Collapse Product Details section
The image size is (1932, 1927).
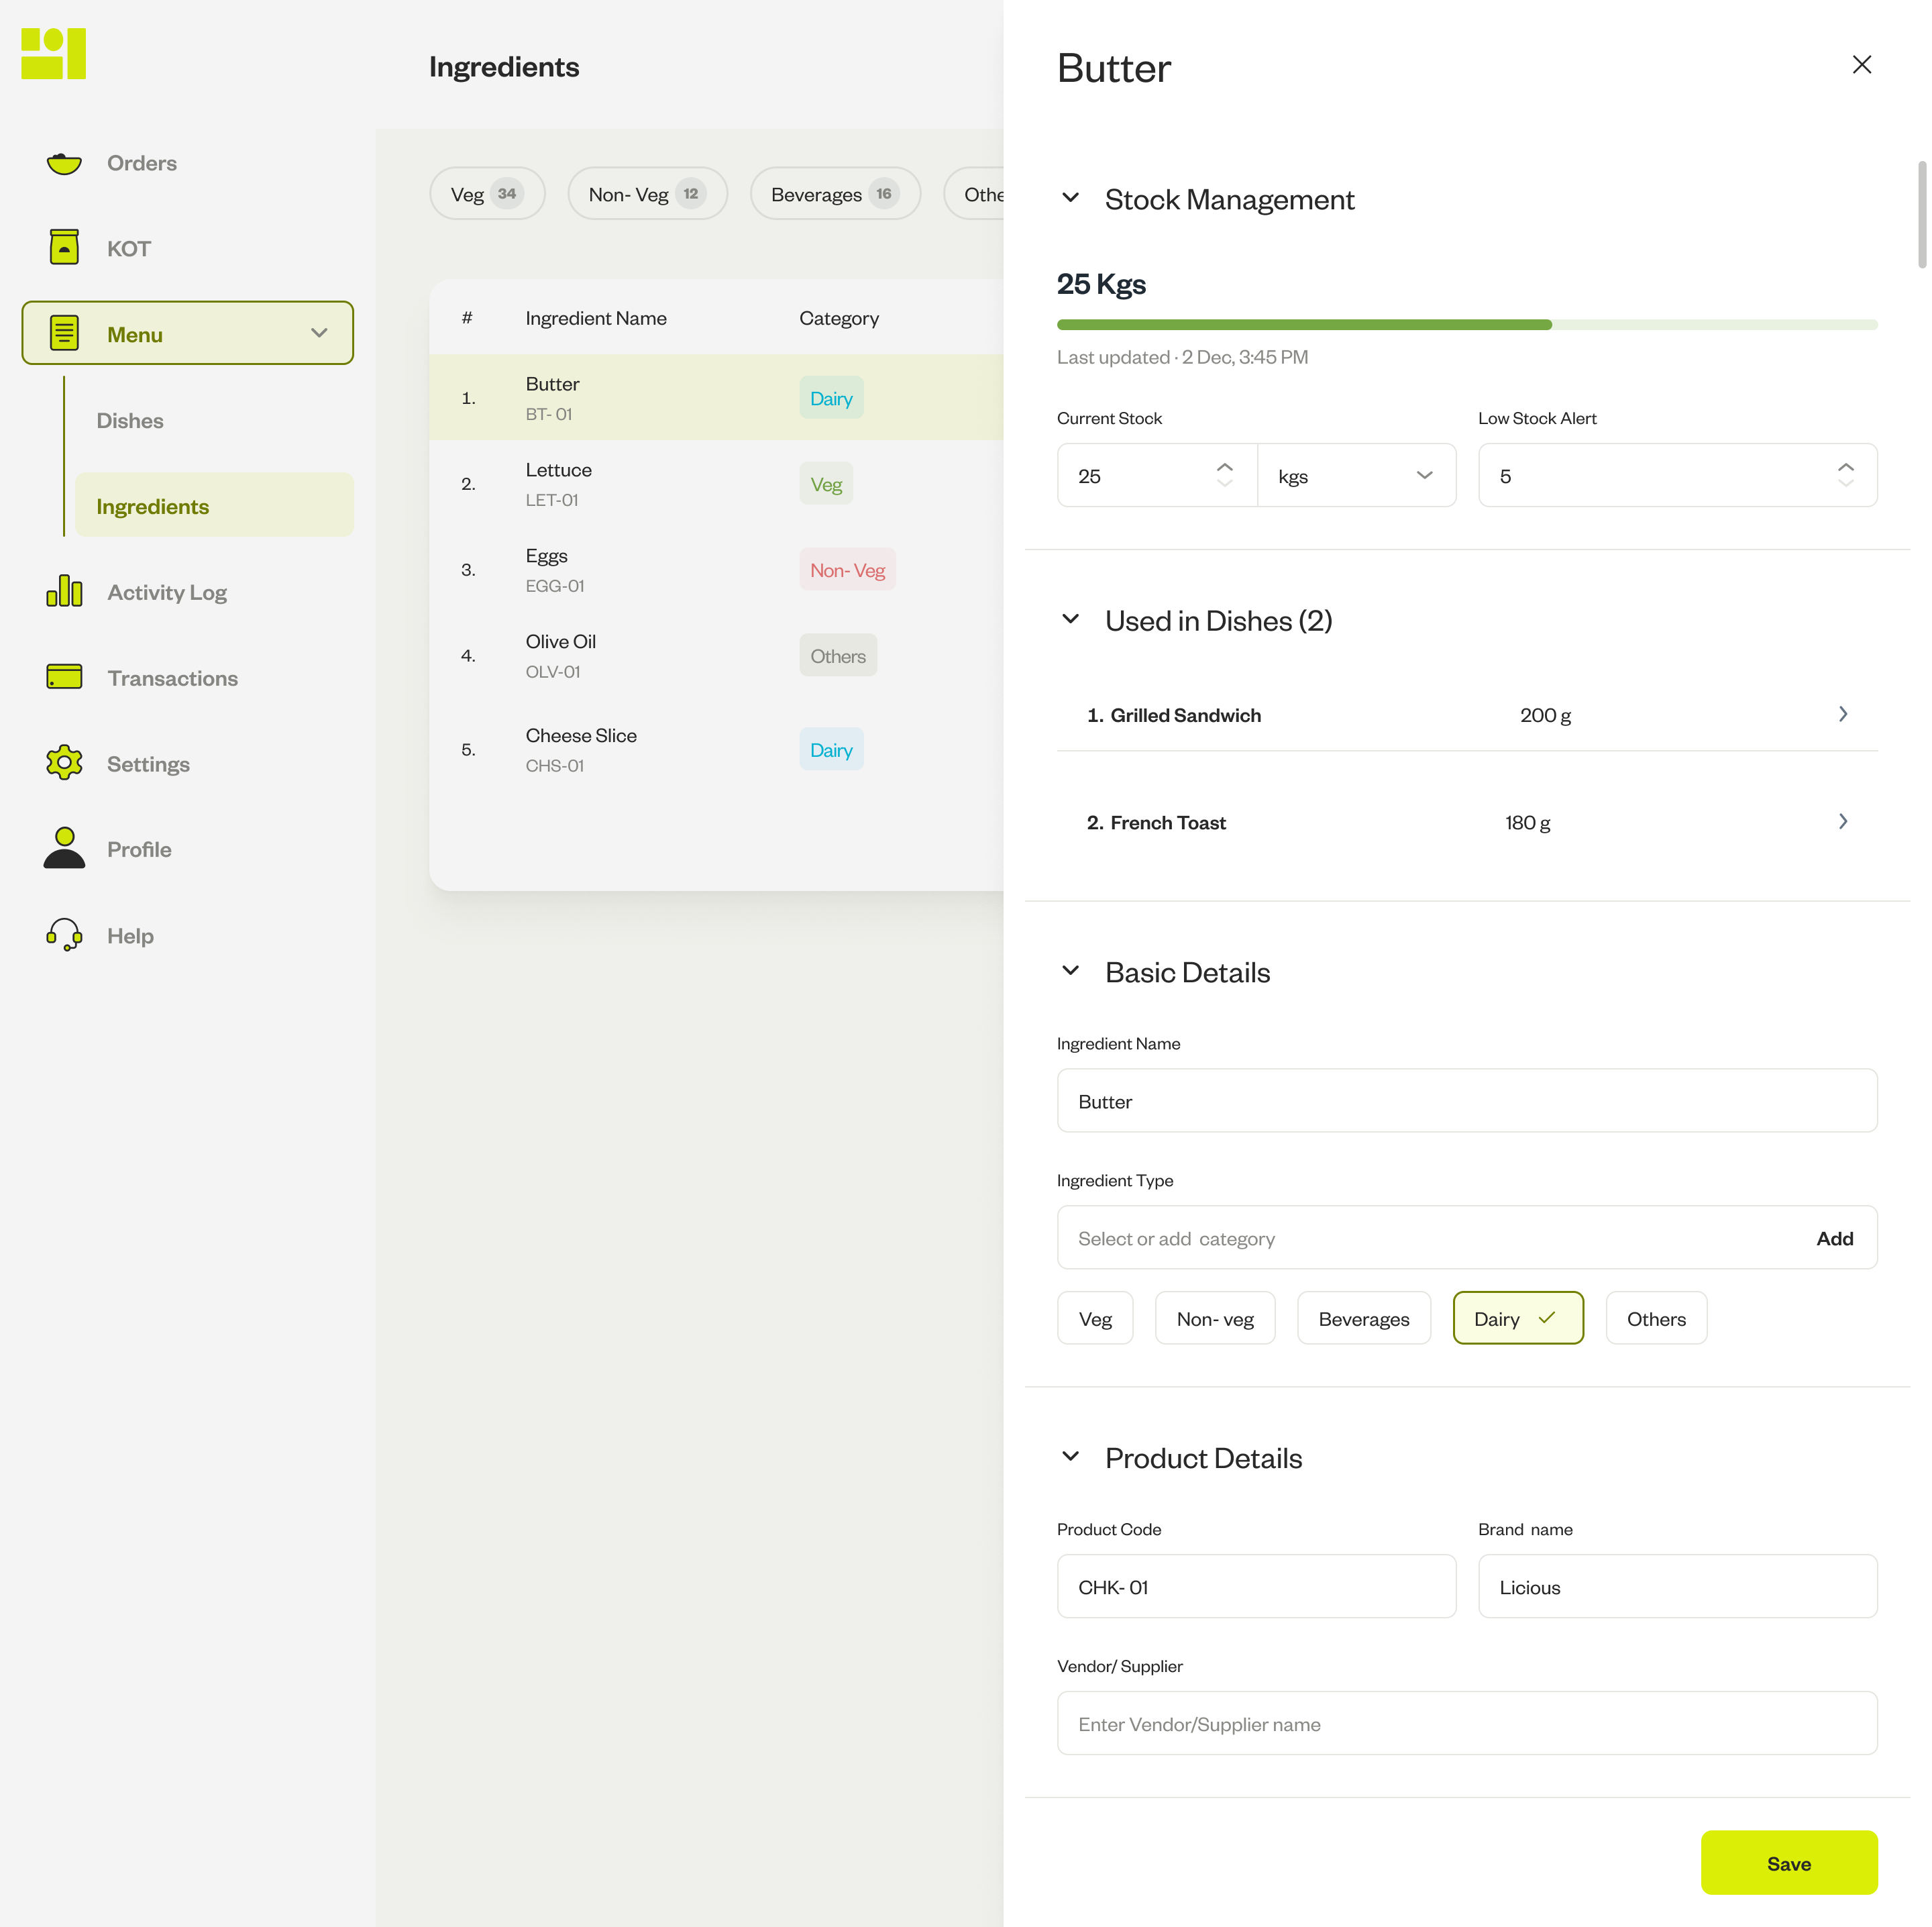1070,1457
